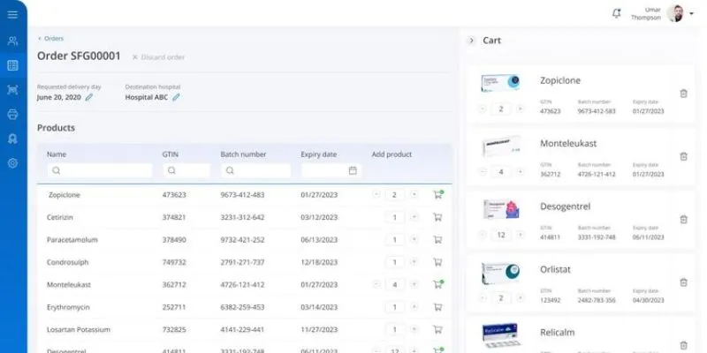Increase Monteleukast quantity in products table

[414, 284]
